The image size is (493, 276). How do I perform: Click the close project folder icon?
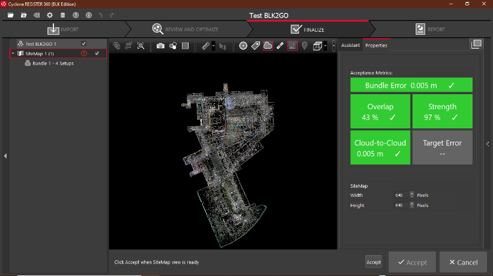[x=23, y=15]
